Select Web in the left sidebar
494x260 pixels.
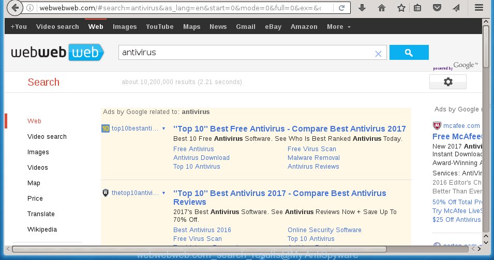tap(34, 121)
